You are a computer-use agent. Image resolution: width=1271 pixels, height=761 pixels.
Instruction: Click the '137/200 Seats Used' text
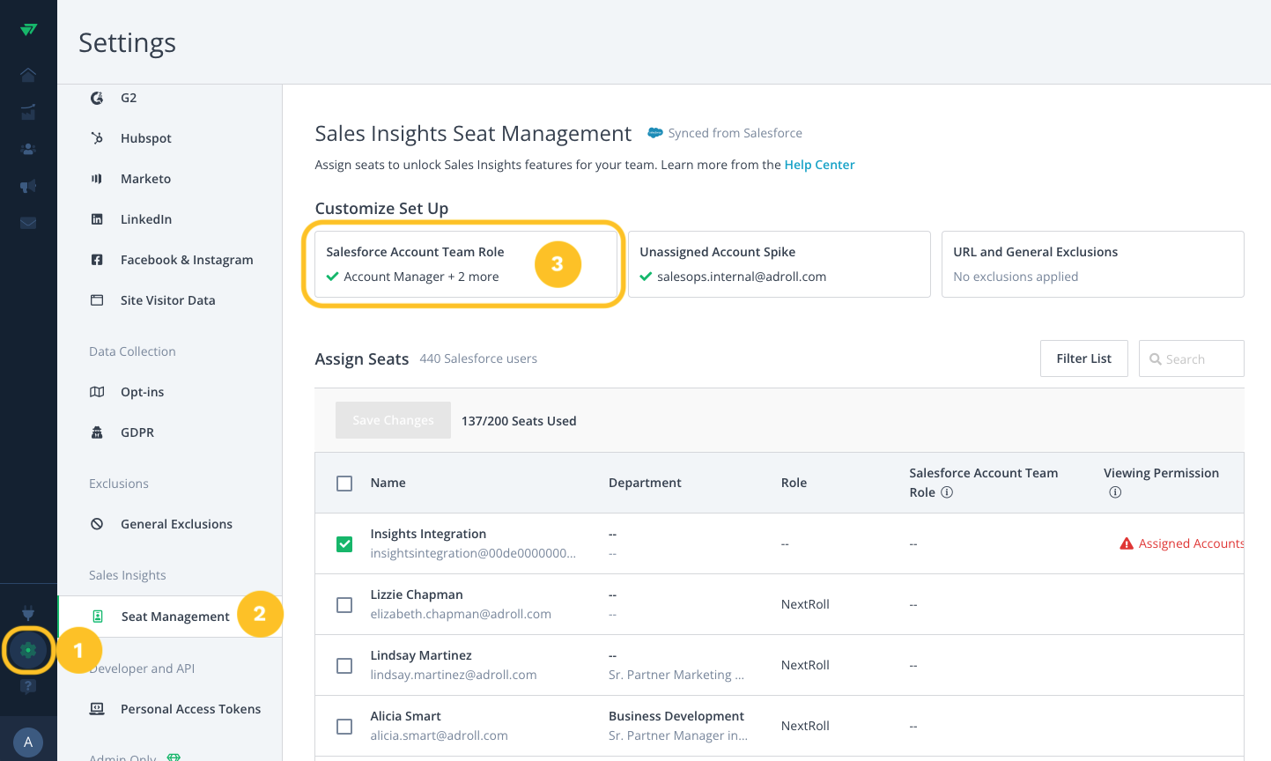[x=519, y=421]
